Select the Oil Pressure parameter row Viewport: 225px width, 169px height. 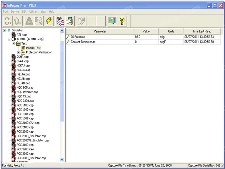pyautogui.click(x=143, y=37)
